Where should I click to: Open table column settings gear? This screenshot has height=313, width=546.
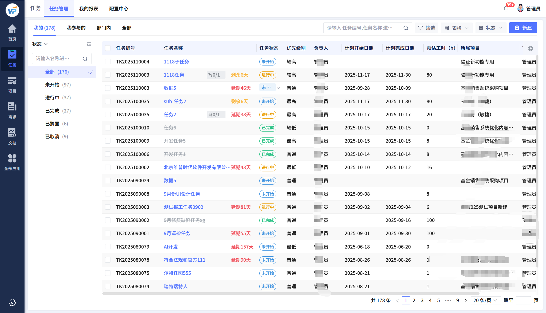point(531,48)
